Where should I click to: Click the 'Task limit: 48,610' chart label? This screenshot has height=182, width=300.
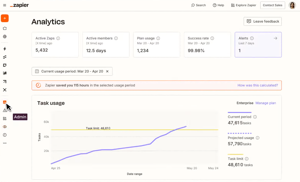pyautogui.click(x=98, y=128)
